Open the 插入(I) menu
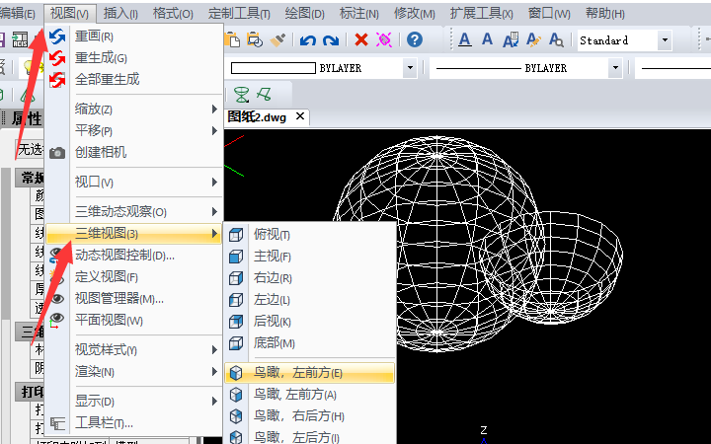The width and height of the screenshot is (711, 444). [x=120, y=14]
